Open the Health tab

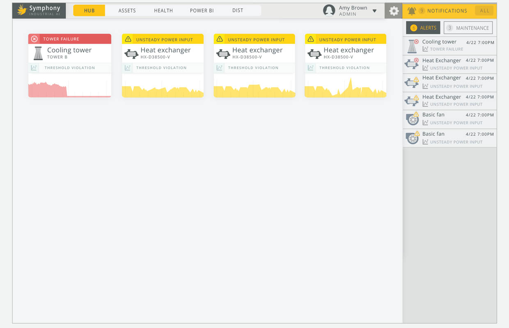coord(163,11)
